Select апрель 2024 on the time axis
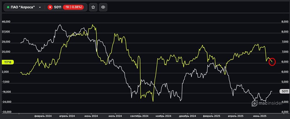Image resolution: width=290 pixels, height=119 pixels. click(67, 116)
